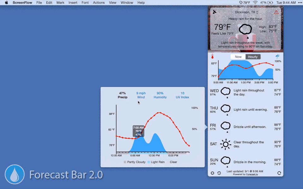Open the ScreenFlow application menu
Viewport: 303px width, 189px height.
(22, 3)
